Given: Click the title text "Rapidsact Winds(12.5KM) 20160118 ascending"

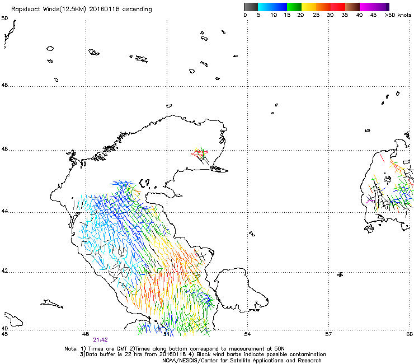Looking at the screenshot, I should tap(82, 10).
